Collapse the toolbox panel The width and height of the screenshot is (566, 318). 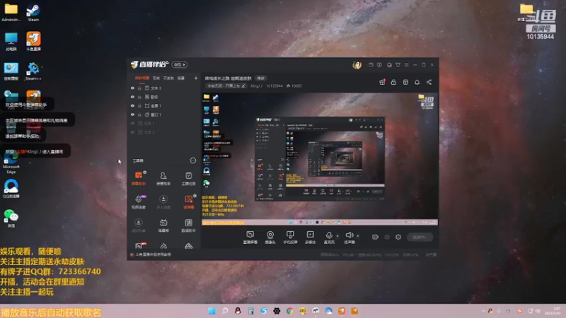tap(192, 160)
